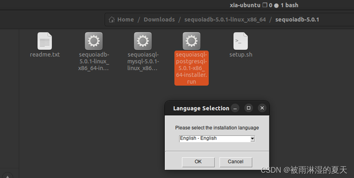The width and height of the screenshot is (354, 178).
Task: Select the sequoiasql-mysql installer icon
Action: (x=143, y=41)
